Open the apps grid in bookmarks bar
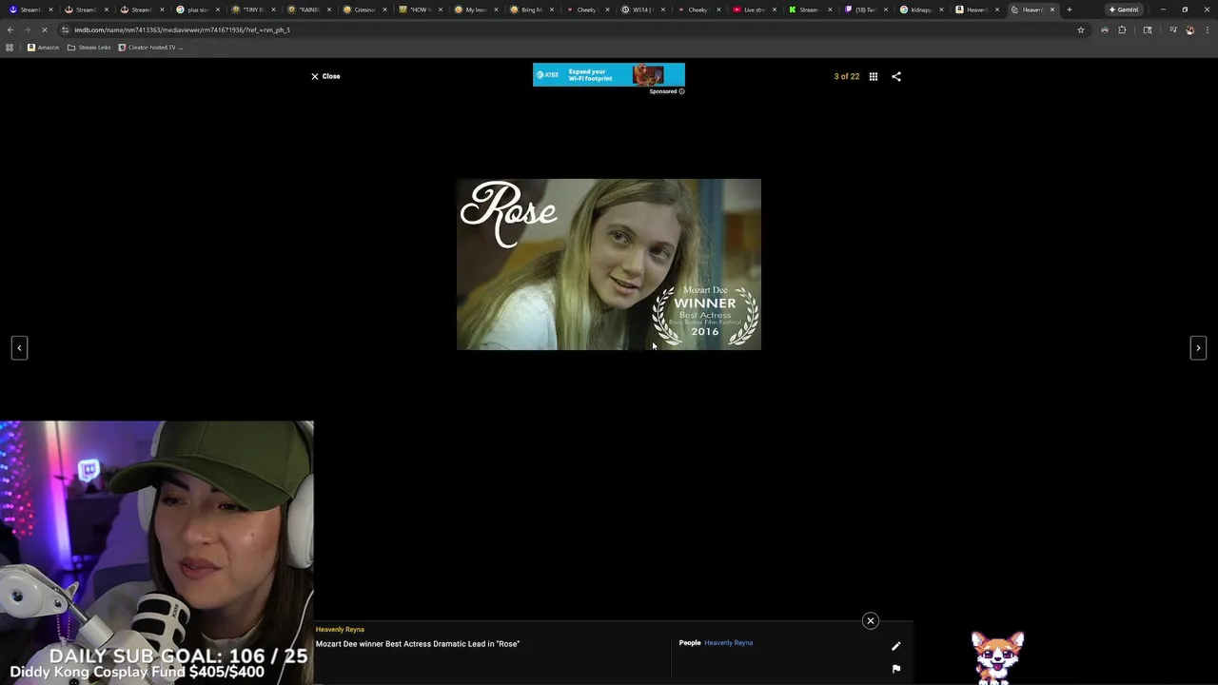 (10, 47)
